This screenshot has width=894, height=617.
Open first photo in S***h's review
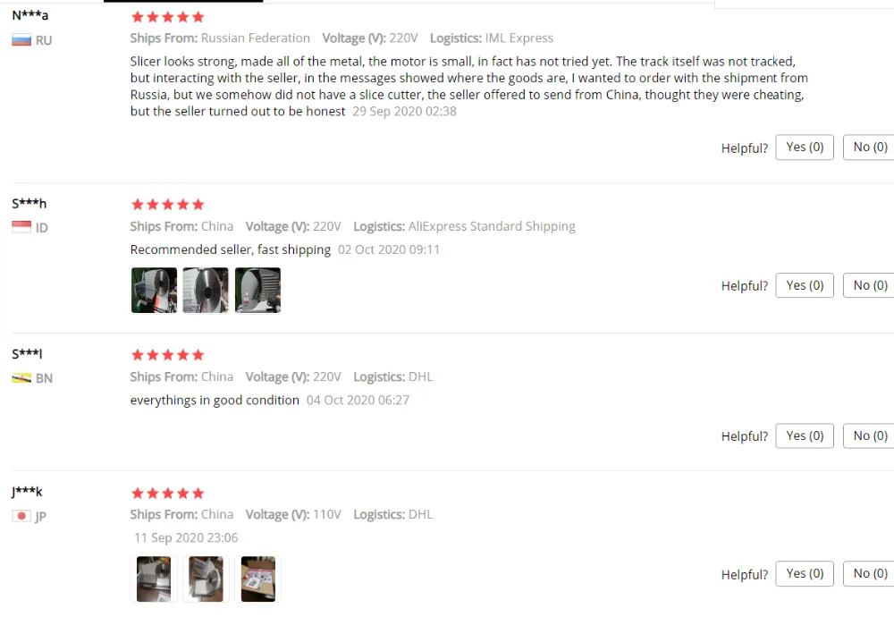[x=154, y=291]
